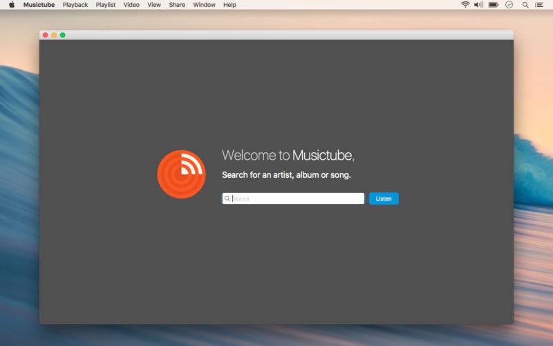
Task: Minimize the window with yellow button
Action: (x=54, y=35)
